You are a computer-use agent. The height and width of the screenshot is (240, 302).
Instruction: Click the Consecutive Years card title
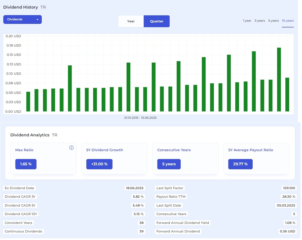[174, 150]
